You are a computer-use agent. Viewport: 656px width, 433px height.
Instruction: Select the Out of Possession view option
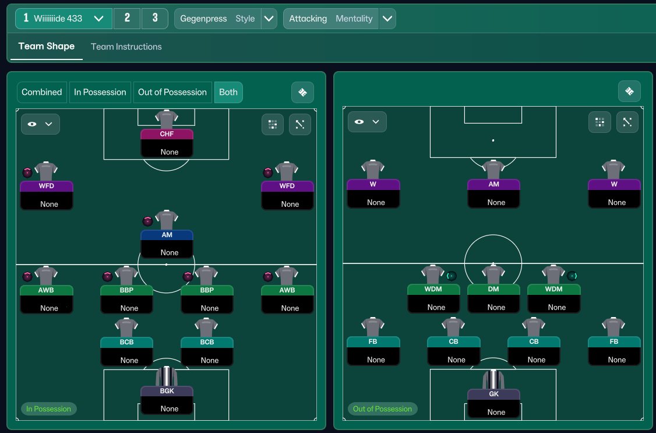point(172,92)
